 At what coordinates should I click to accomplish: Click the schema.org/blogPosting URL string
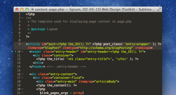[106, 48]
